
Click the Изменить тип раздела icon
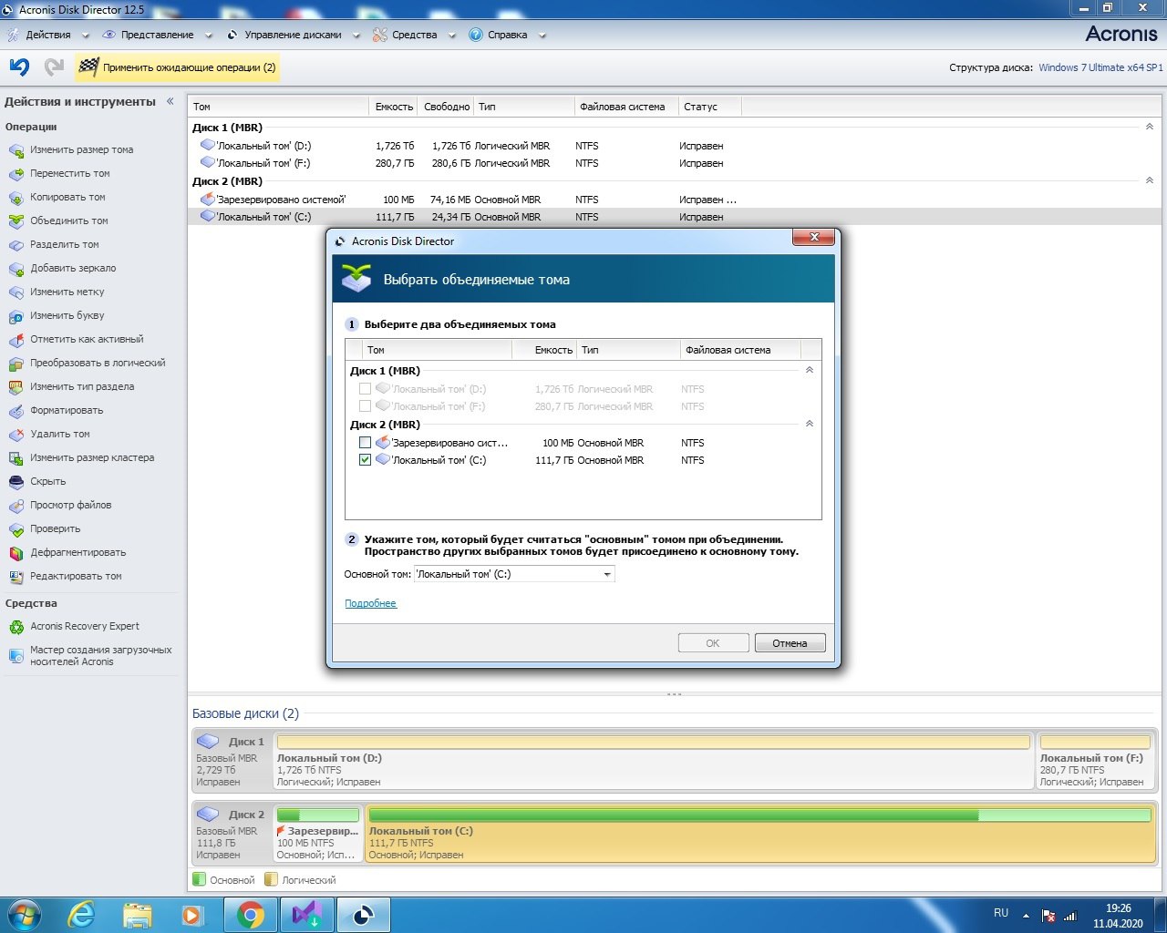coord(15,386)
